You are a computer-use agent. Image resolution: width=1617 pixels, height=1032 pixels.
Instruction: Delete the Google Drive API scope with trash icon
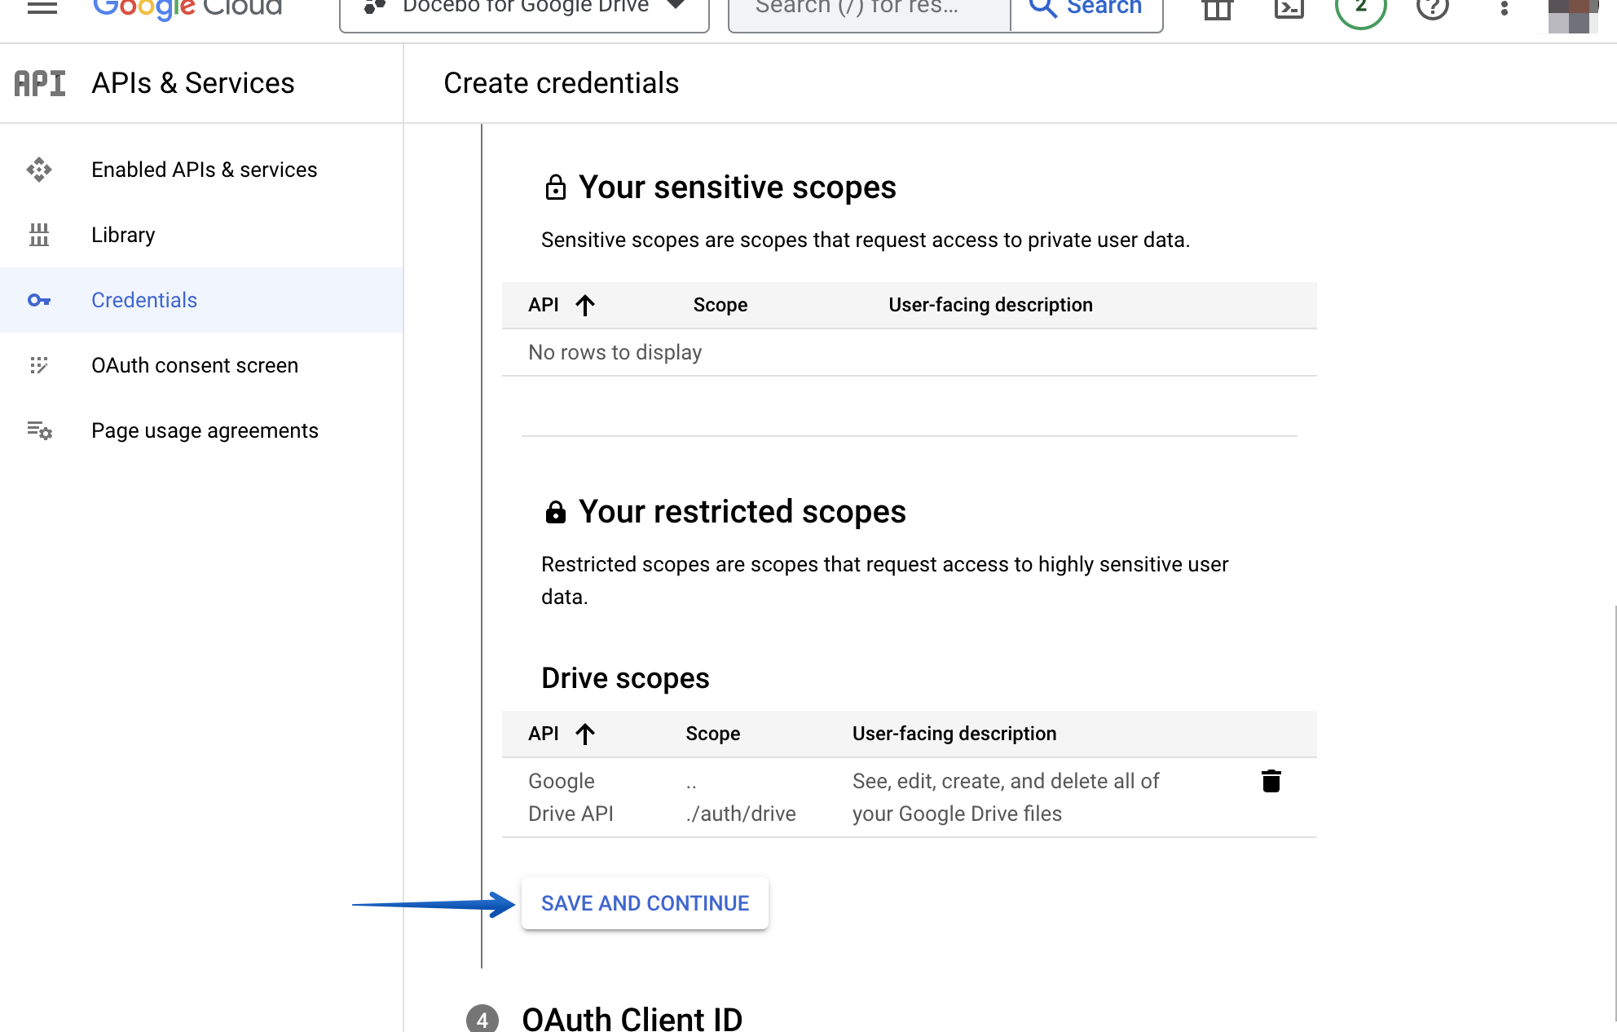point(1271,781)
